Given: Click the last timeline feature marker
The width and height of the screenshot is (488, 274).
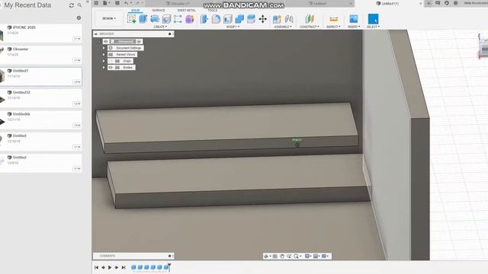Looking at the screenshot, I should (166, 267).
